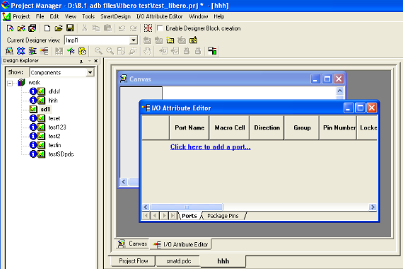The width and height of the screenshot is (403, 269).
Task: Open I/O Attribute Editor toolbar icon
Action: coord(45,51)
